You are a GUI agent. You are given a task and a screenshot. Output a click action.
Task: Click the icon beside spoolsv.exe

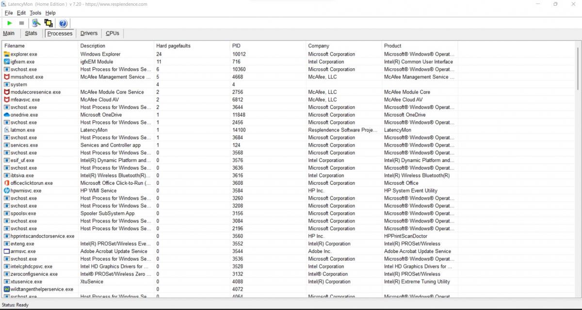7,213
